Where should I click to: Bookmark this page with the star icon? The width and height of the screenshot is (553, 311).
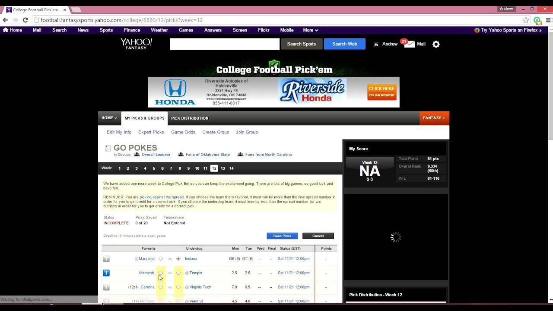526,20
